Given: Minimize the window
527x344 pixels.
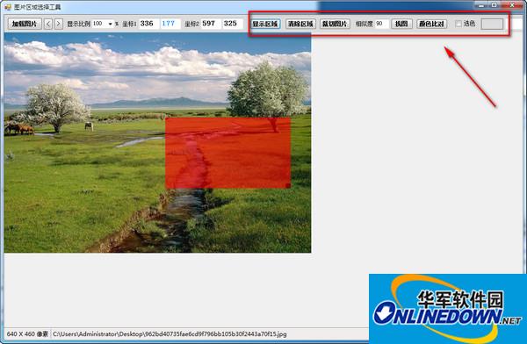Looking at the screenshot, I should 482,5.
